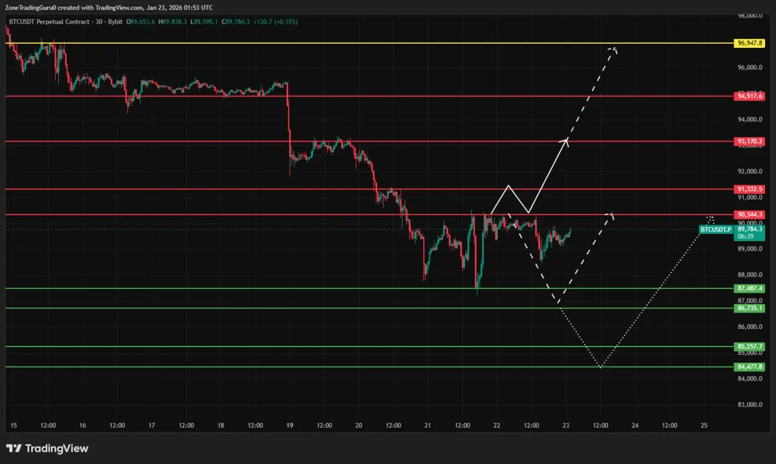Click the current price label 89,784.3
Viewport: 776px width, 464px height.
click(749, 230)
